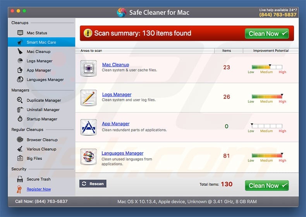Click the Smart Mac Care rocket icon
This screenshot has height=217, width=306.
click(x=20, y=42)
